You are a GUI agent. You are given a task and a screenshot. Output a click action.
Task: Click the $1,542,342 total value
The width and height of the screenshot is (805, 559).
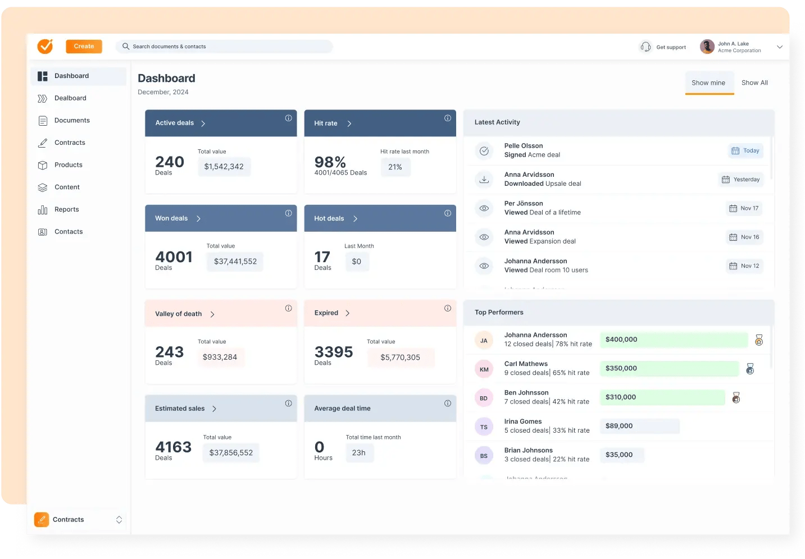[x=224, y=167]
